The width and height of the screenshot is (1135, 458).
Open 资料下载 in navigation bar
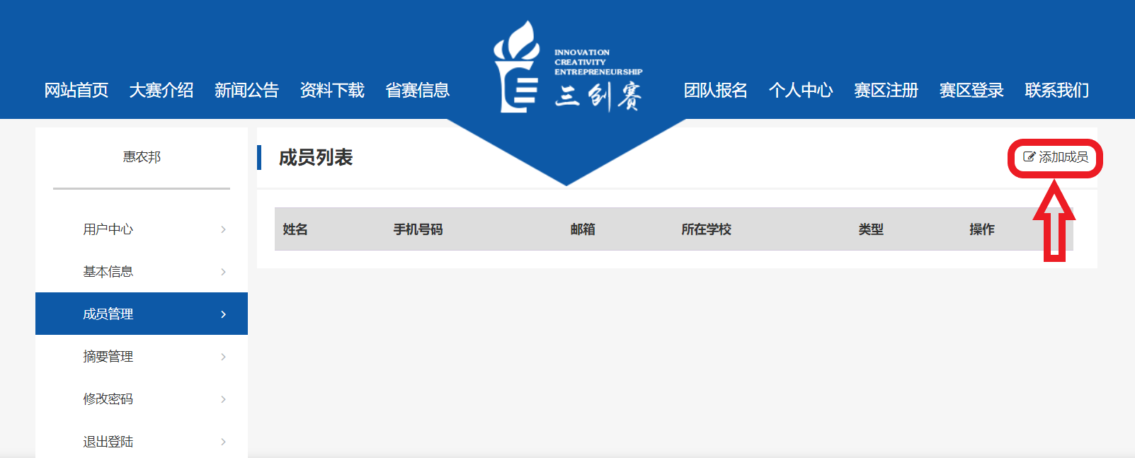(x=332, y=91)
